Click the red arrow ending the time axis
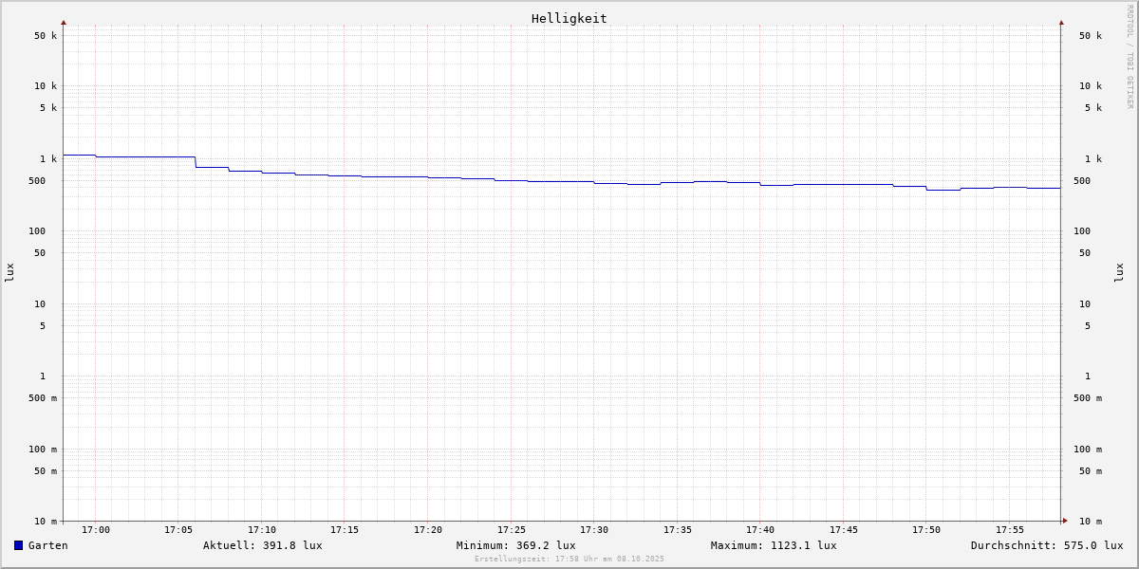The height and width of the screenshot is (569, 1139). tap(1065, 520)
